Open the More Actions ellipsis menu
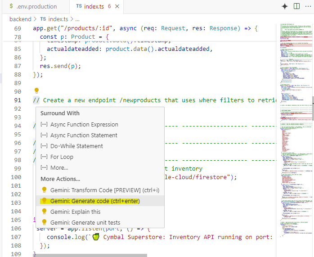 [x=308, y=6]
